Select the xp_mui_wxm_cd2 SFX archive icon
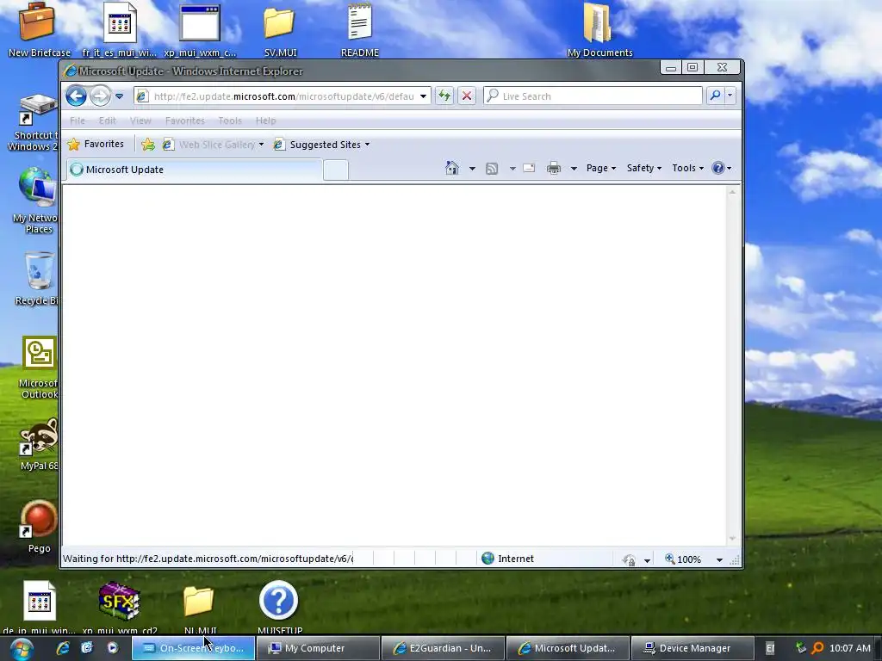Viewport: 882px width, 661px height. coord(119,607)
